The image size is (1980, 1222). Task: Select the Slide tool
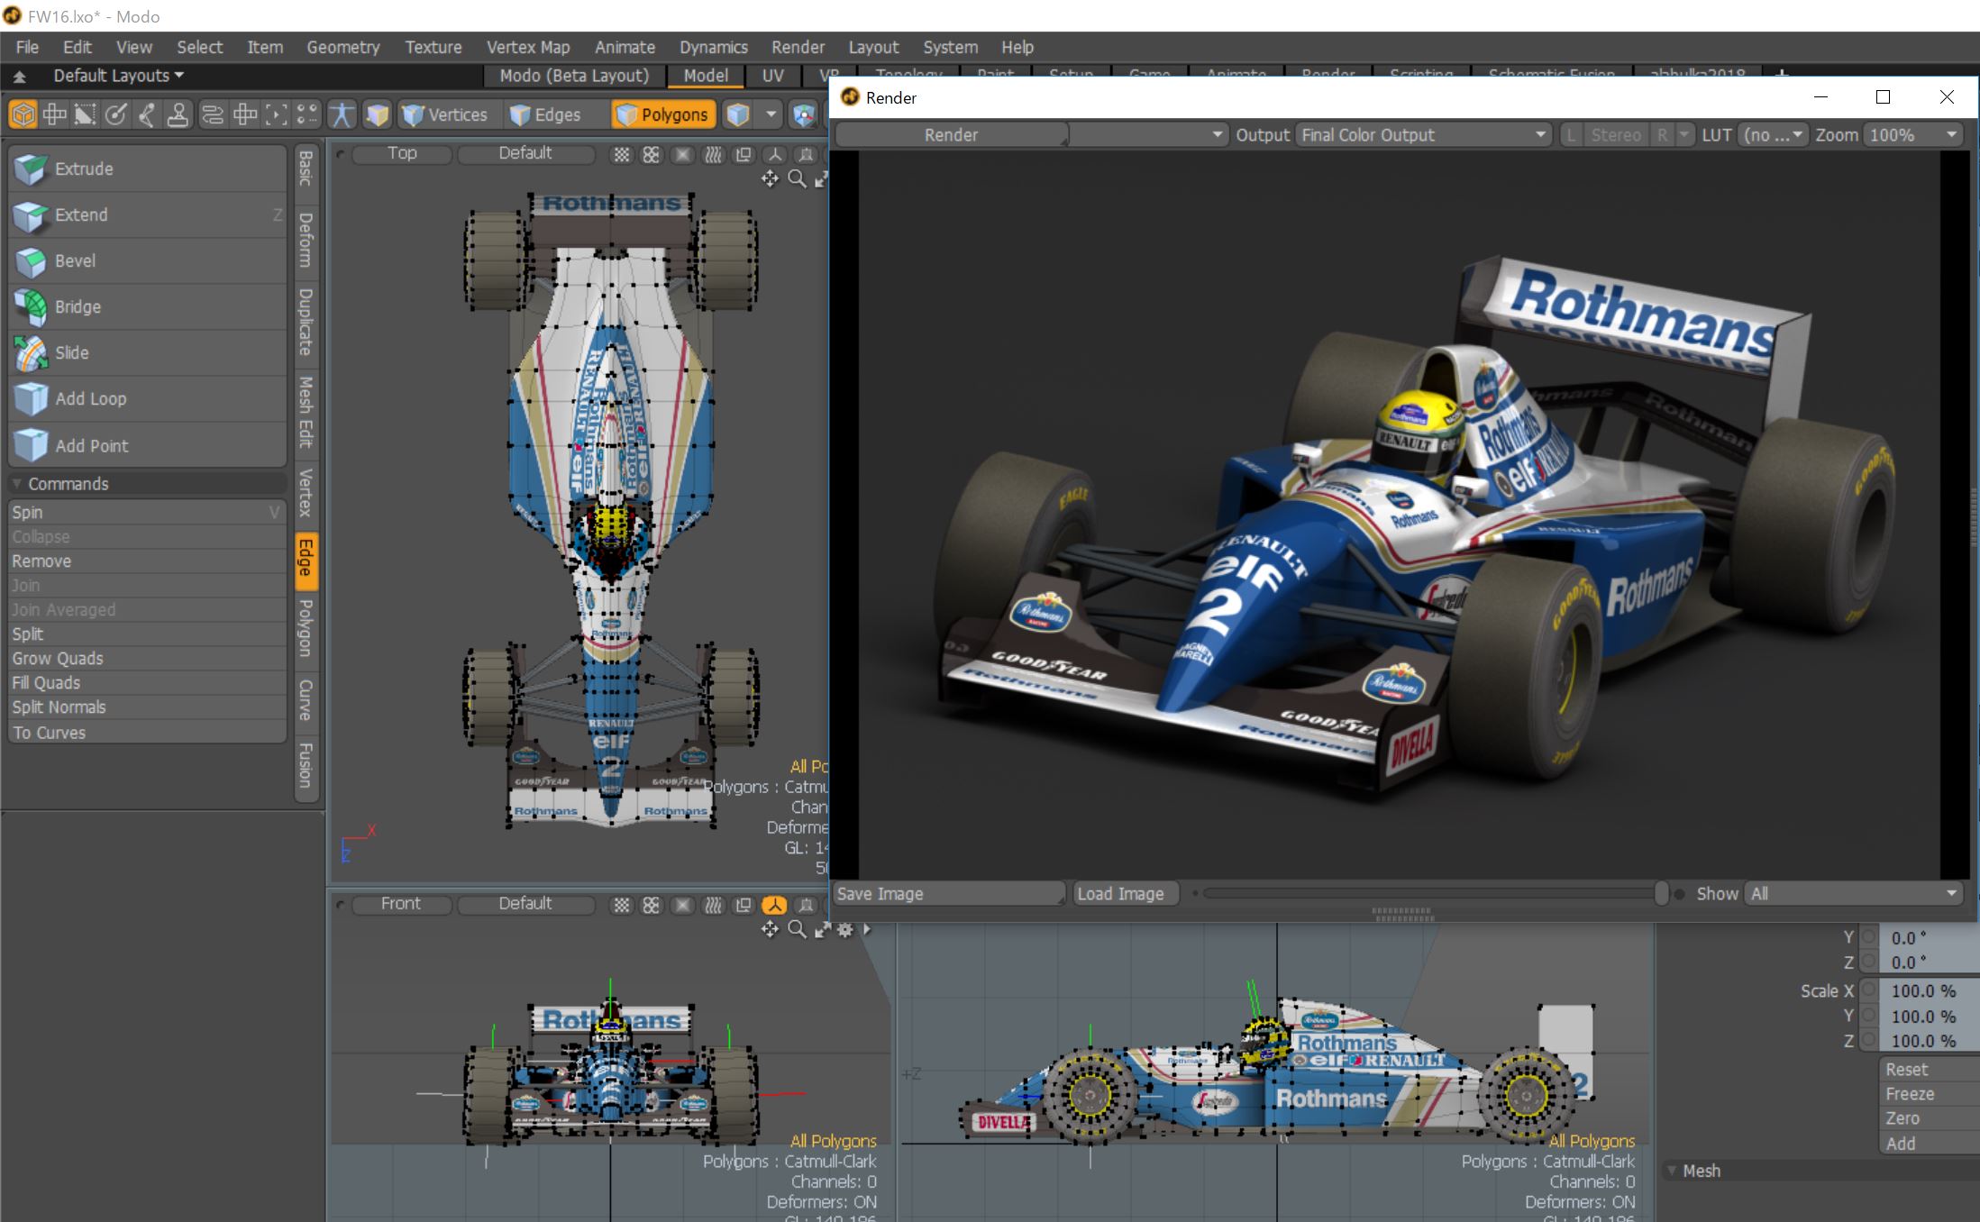click(x=147, y=352)
